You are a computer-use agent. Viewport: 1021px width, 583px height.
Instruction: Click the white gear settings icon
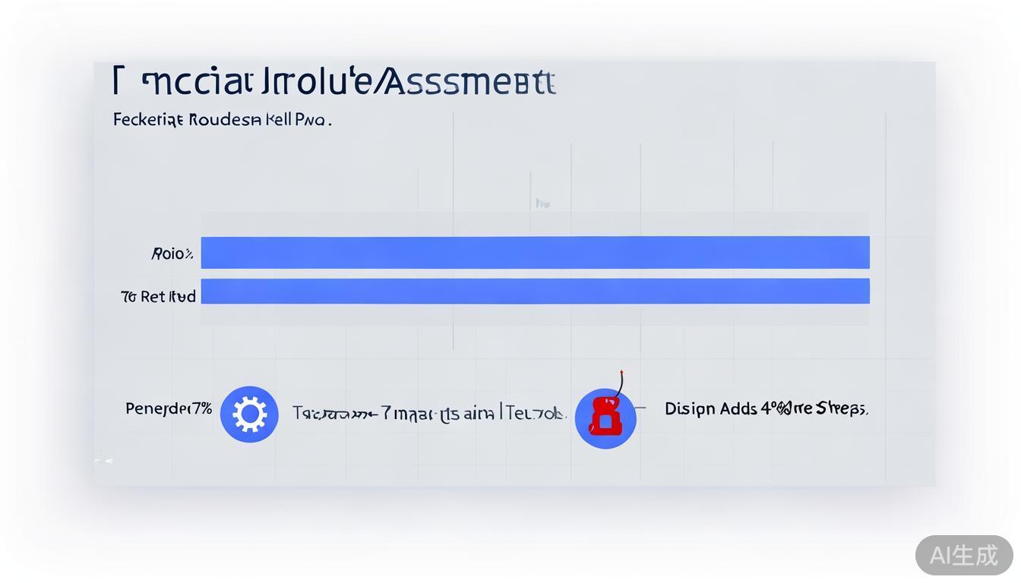point(249,414)
